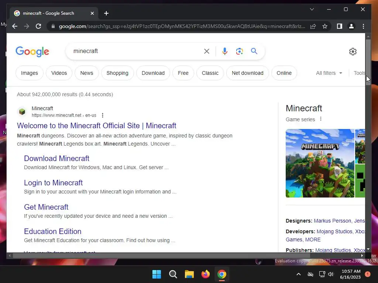The height and width of the screenshot is (283, 378).
Task: Click horizontal scrollbar right arrow
Action: pyautogui.click(x=362, y=256)
